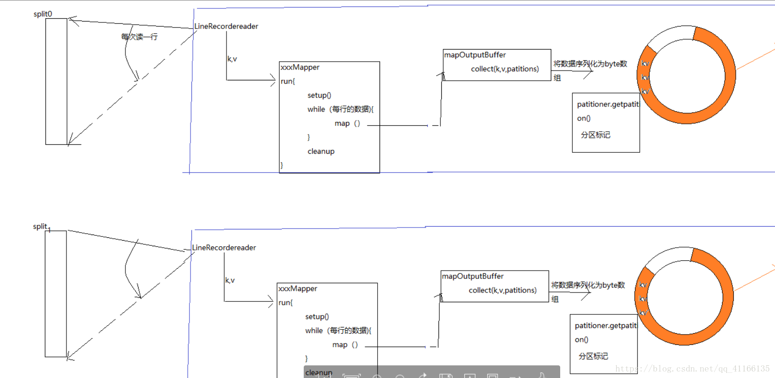The image size is (775, 378).
Task: Click the '每次读一行' annotation text
Action: coord(139,36)
